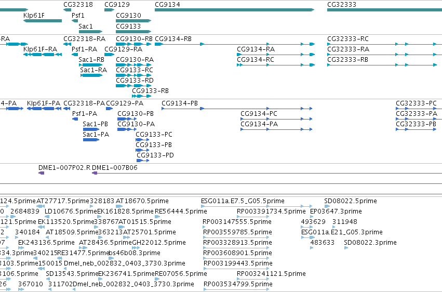Click EST SD08022.5prime

(327, 206)
